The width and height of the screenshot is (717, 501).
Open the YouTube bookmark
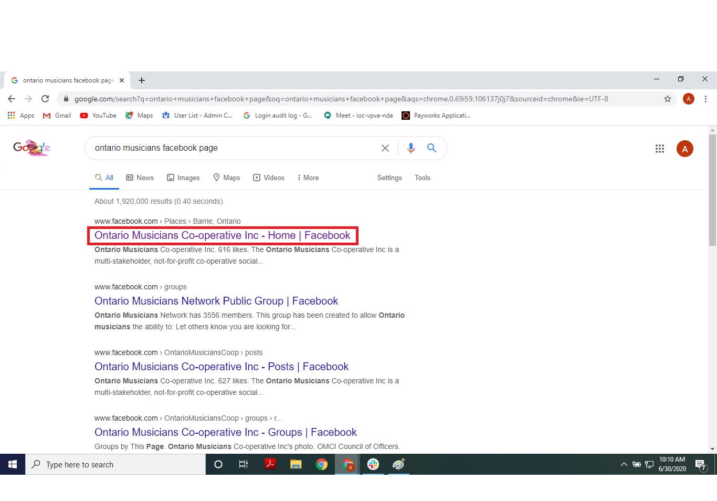pyautogui.click(x=98, y=116)
